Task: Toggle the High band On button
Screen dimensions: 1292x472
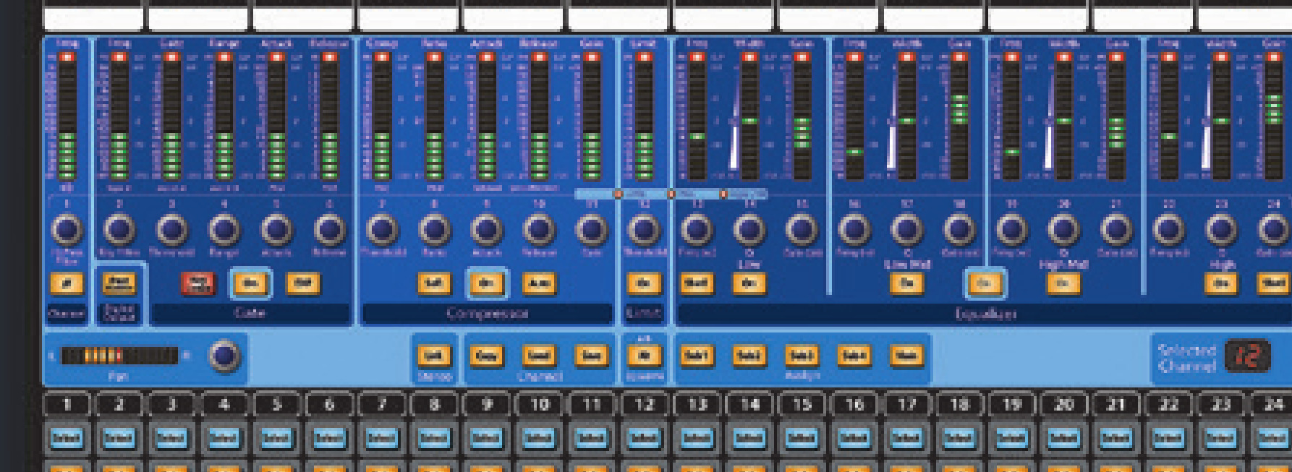Action: (1221, 283)
